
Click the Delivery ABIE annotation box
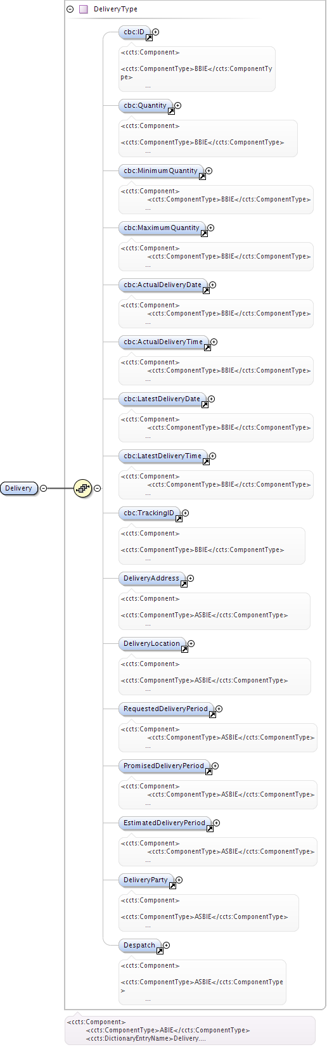coord(190,1030)
